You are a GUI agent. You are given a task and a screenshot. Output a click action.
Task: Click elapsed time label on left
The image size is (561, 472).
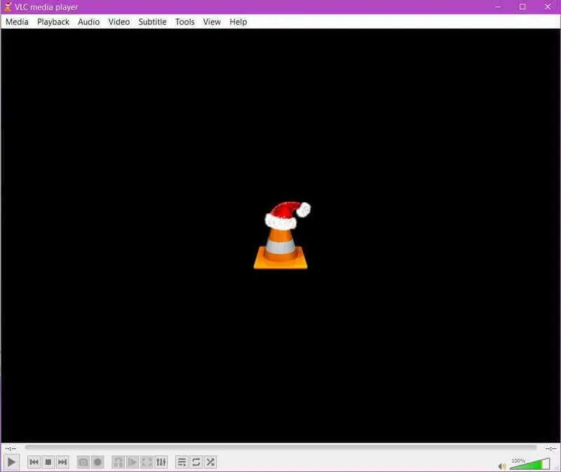(11, 448)
